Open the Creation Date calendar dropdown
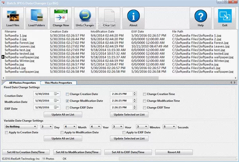 point(57,94)
